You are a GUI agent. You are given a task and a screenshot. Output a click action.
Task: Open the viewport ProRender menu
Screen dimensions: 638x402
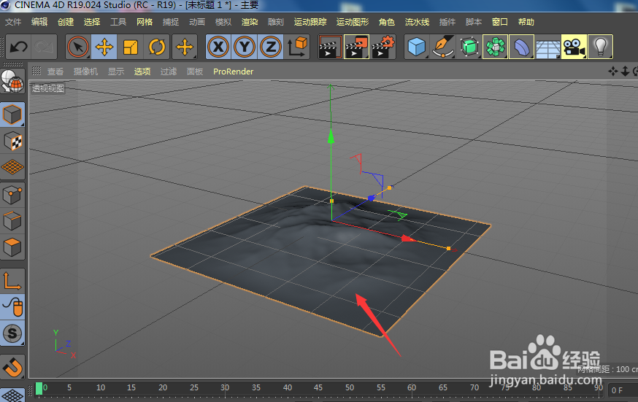233,71
